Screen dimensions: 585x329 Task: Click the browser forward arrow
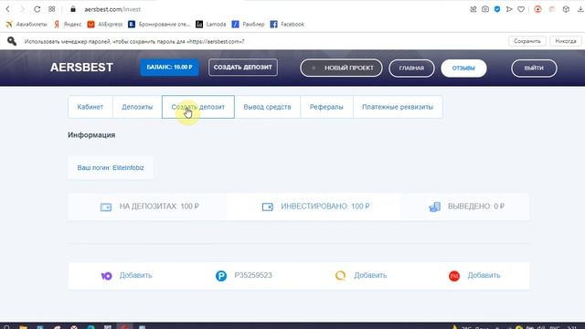[x=22, y=9]
